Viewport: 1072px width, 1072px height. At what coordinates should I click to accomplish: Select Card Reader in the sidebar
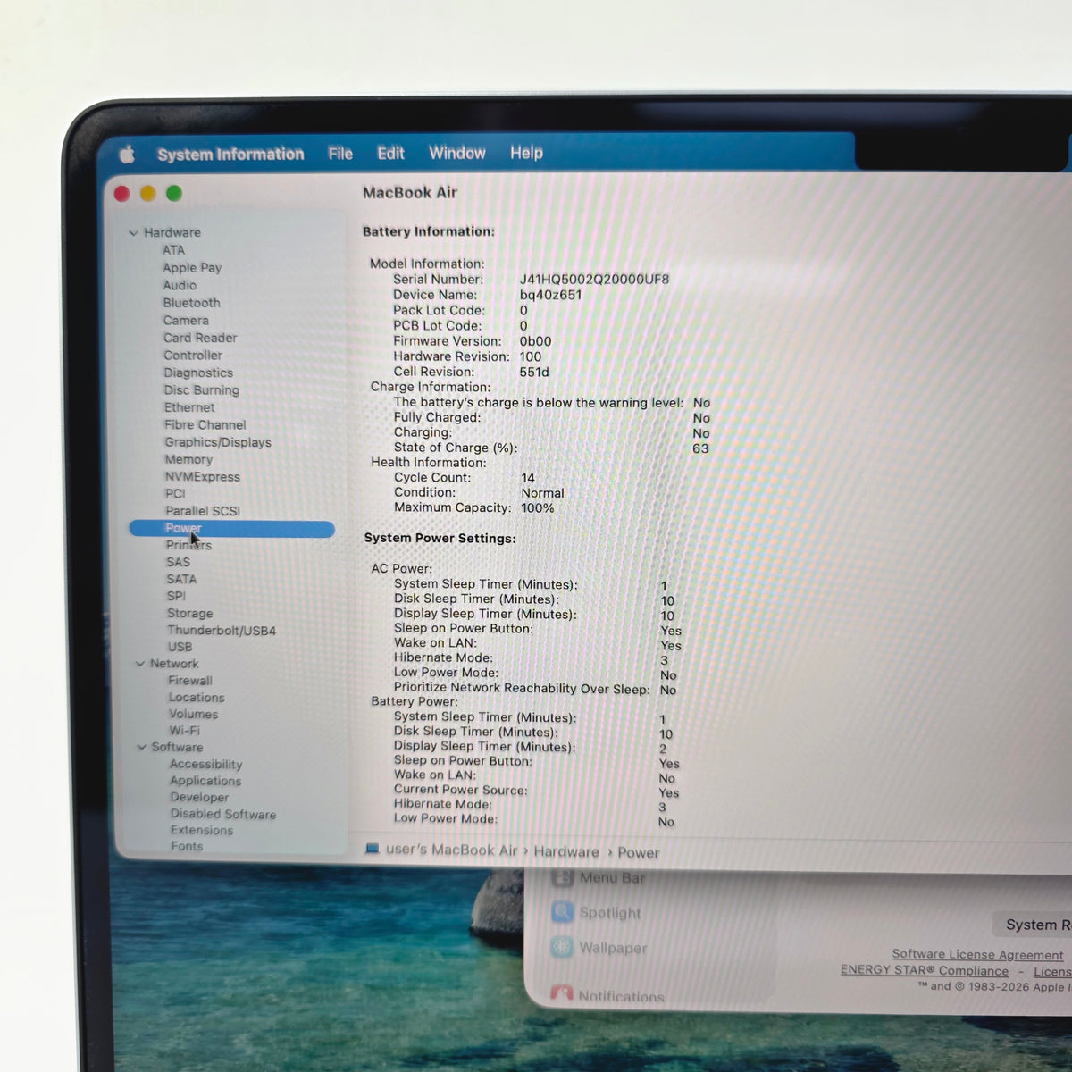(x=200, y=338)
